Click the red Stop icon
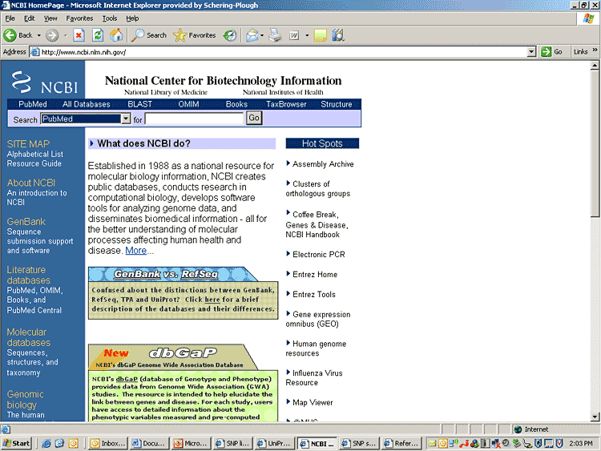 pyautogui.click(x=79, y=35)
